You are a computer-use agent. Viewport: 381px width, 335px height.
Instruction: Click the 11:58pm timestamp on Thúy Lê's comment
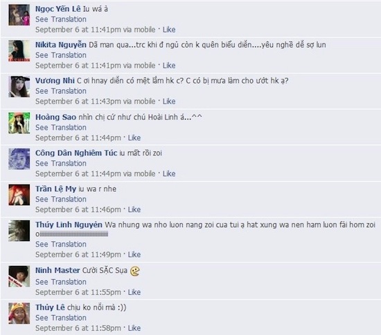pyautogui.click(x=78, y=328)
